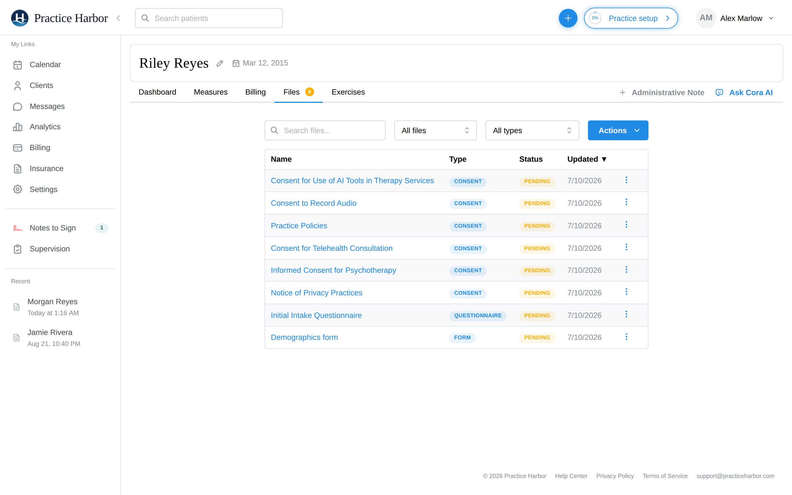792x495 pixels.
Task: Open more options for Consent for Use of AI Tools
Action: click(626, 180)
